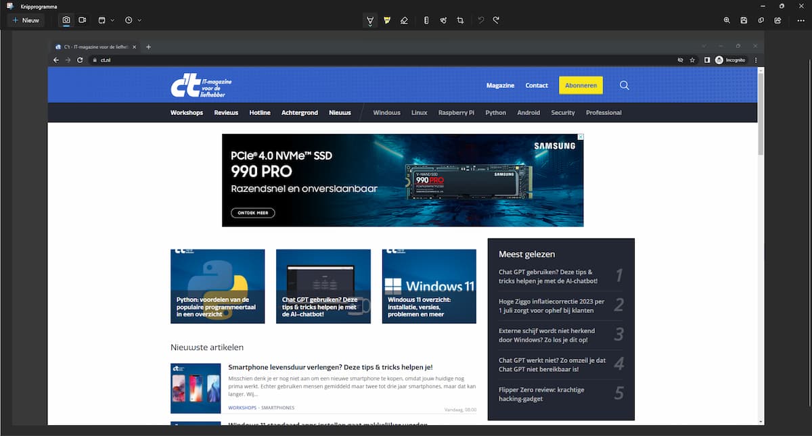The width and height of the screenshot is (812, 436).
Task: Switch to video recording mode
Action: click(x=83, y=20)
